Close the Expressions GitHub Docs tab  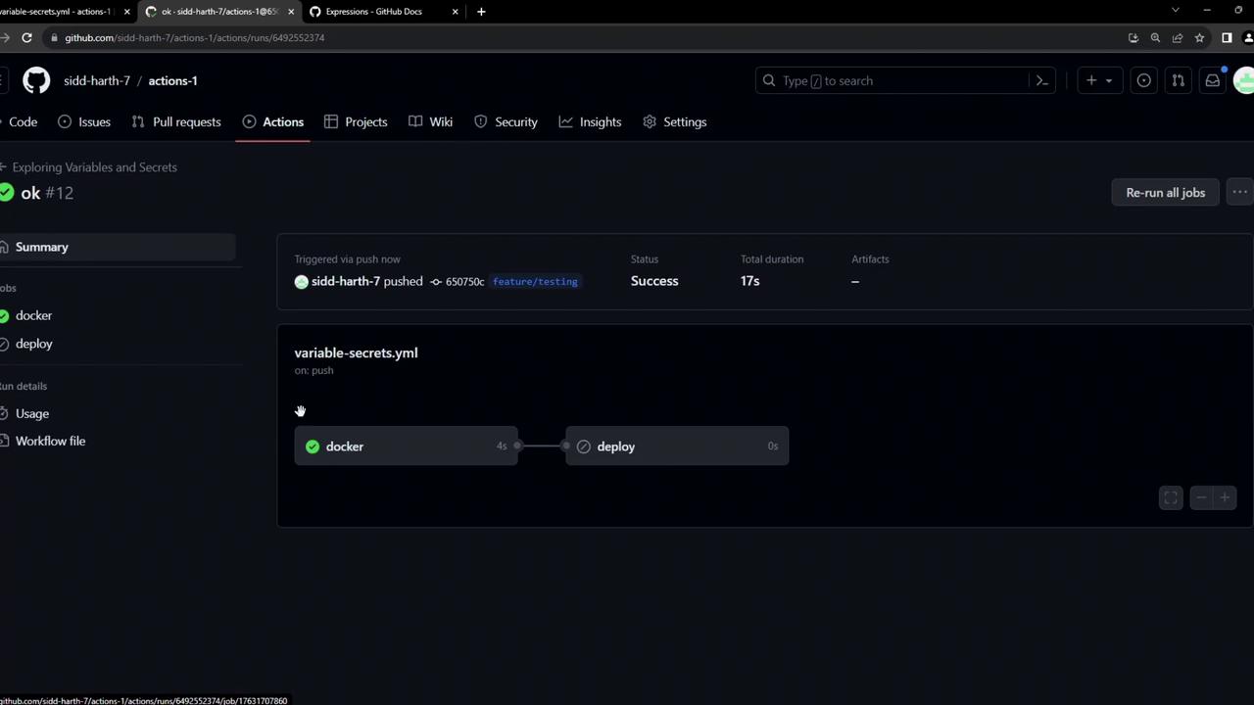pyautogui.click(x=455, y=12)
